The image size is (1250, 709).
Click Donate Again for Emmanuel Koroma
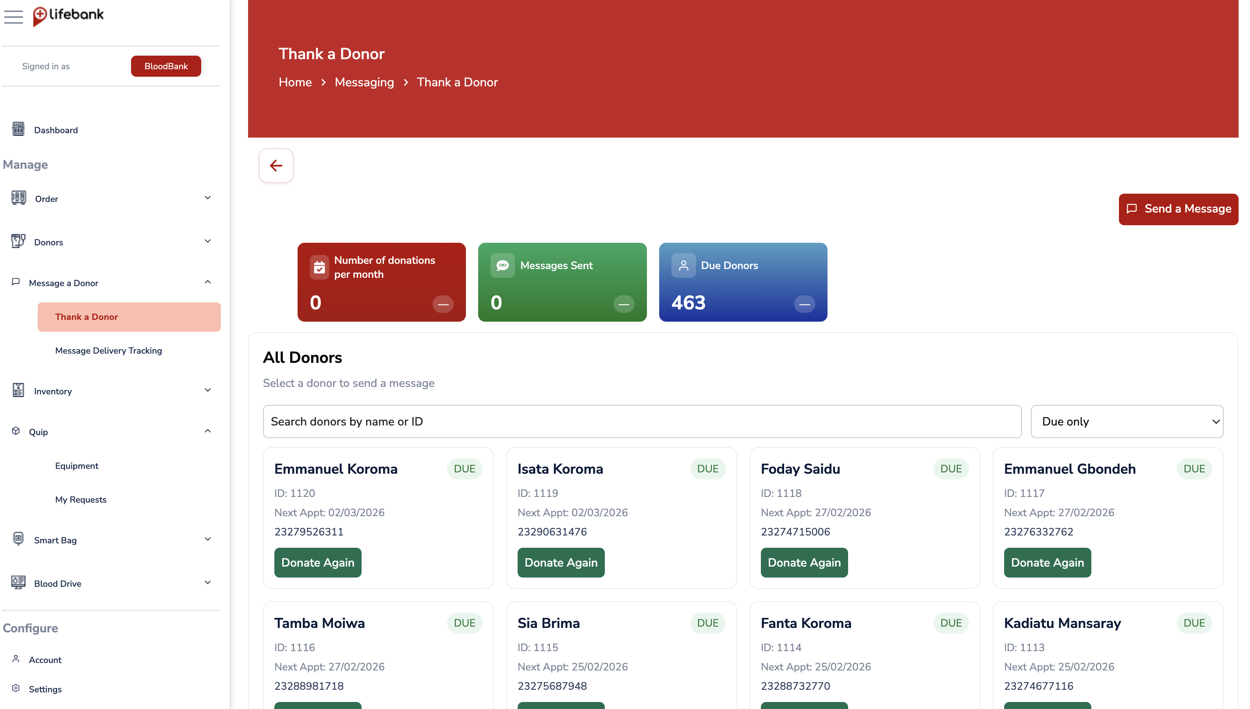click(318, 563)
